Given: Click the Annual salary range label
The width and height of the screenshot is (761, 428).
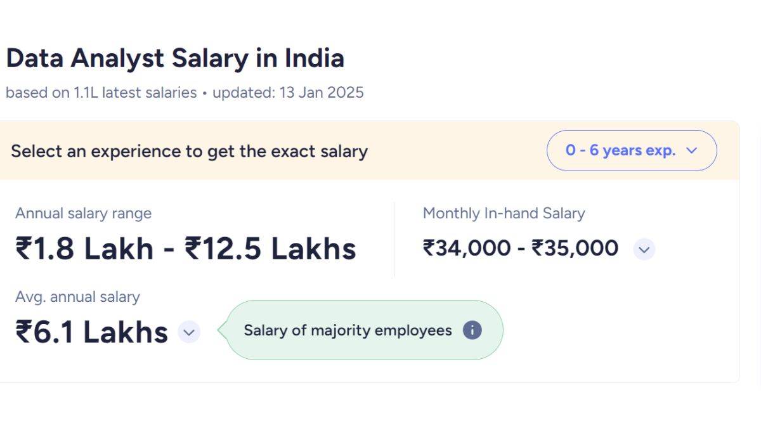Looking at the screenshot, I should click(84, 214).
